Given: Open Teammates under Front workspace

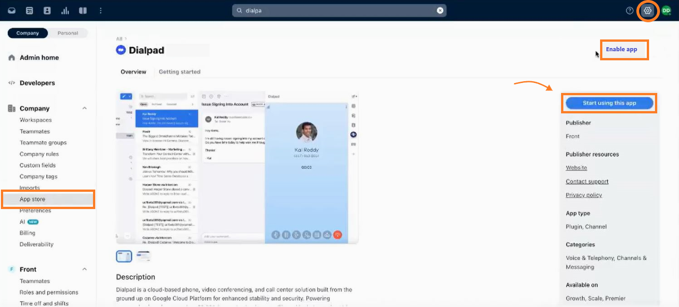Looking at the screenshot, I should point(34,281).
